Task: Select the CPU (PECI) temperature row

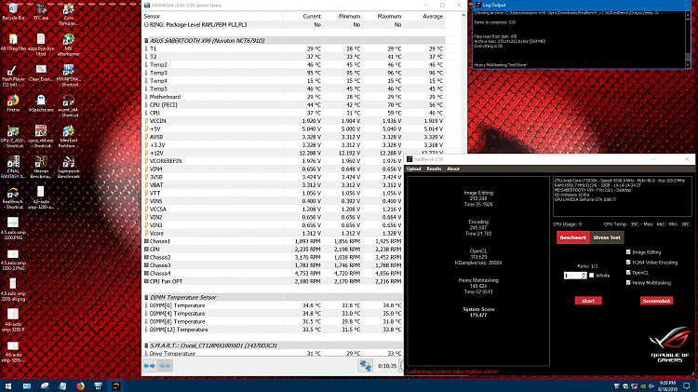Action: tap(294, 105)
